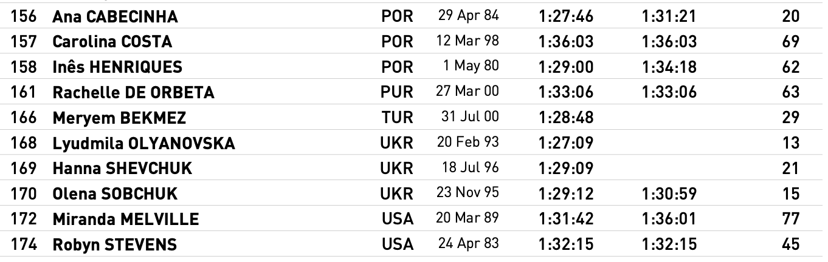This screenshot has width=828, height=262.
Task: Click the ranking value 77
Action: (x=791, y=220)
